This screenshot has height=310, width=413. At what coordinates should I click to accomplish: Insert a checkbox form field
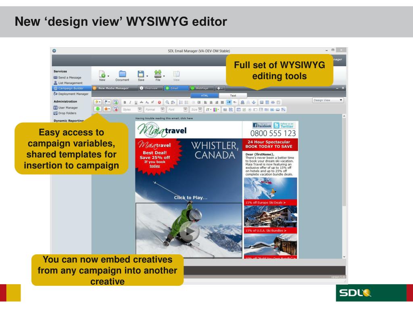point(244,110)
